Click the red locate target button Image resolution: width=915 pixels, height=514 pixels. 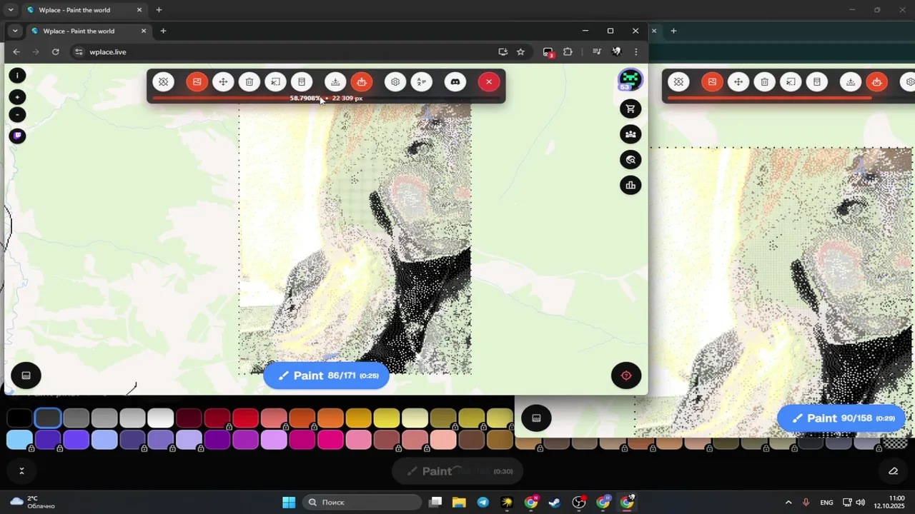point(626,376)
